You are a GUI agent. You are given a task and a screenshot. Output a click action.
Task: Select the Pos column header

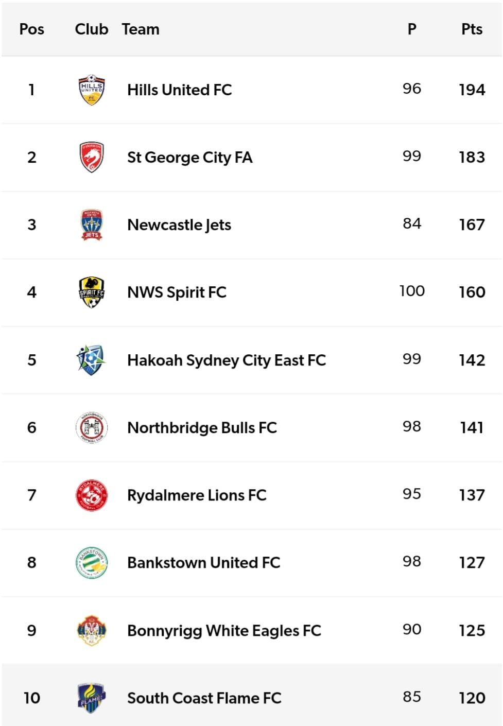tap(31, 29)
